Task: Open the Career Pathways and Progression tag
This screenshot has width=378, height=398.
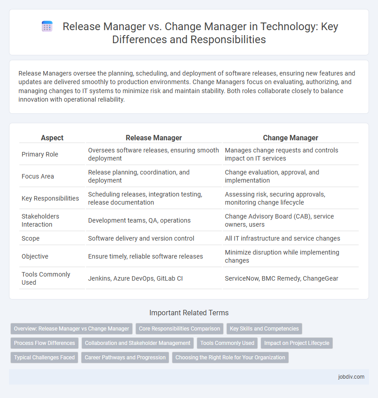Action: [x=125, y=358]
